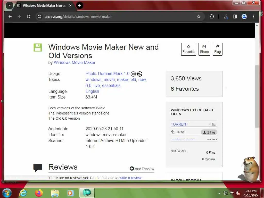Open the Windows Movie Maker author link
This screenshot has width=264, height=198.
coord(75,62)
